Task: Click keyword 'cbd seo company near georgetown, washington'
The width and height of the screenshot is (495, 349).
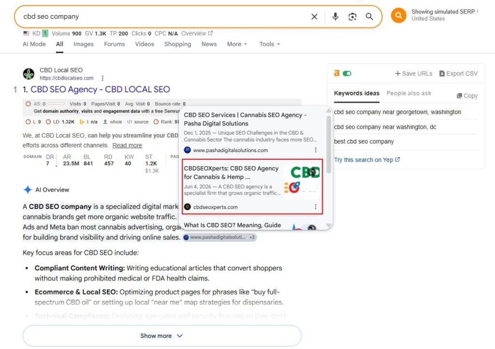Action: [397, 112]
